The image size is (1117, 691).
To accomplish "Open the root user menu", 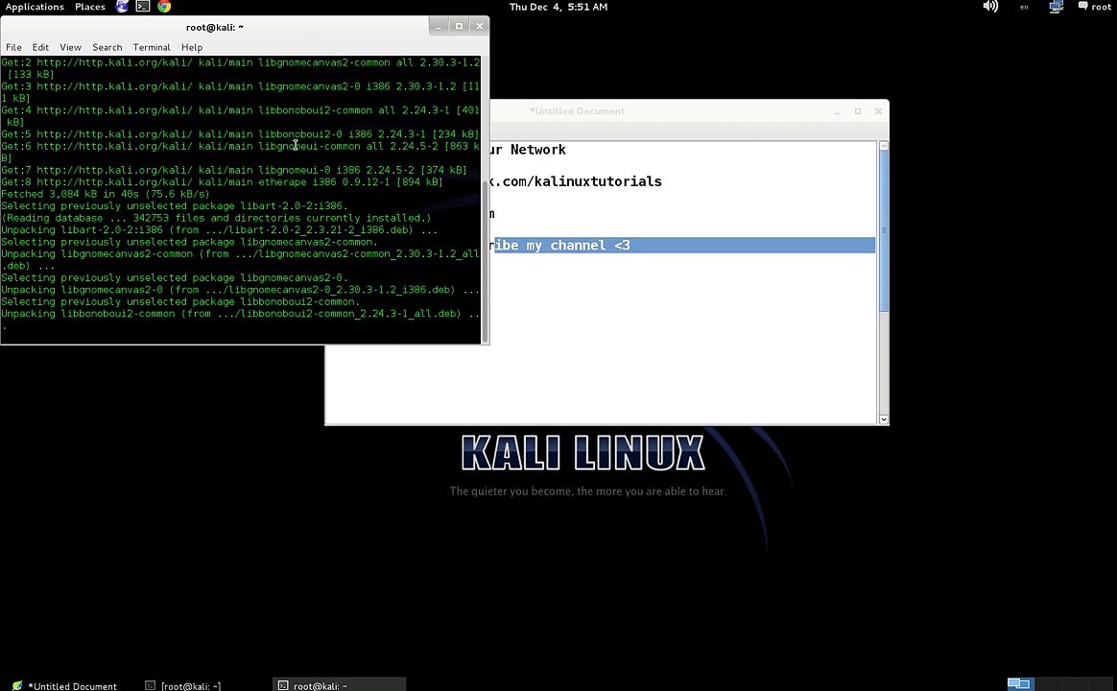I will pyautogui.click(x=1094, y=7).
